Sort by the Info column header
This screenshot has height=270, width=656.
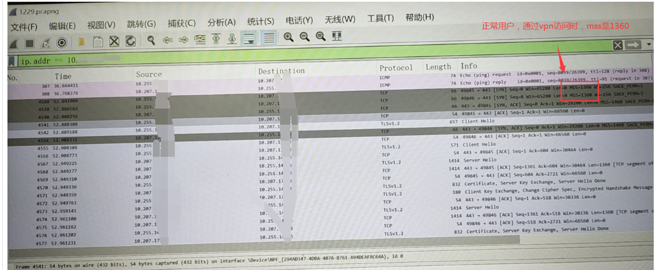469,66
